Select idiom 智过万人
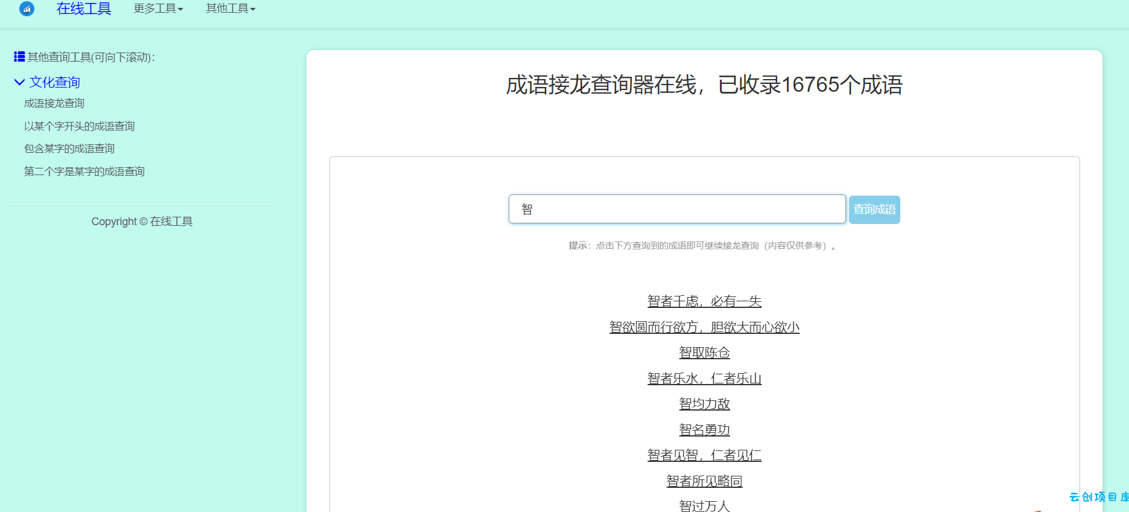The width and height of the screenshot is (1129, 512). click(704, 506)
